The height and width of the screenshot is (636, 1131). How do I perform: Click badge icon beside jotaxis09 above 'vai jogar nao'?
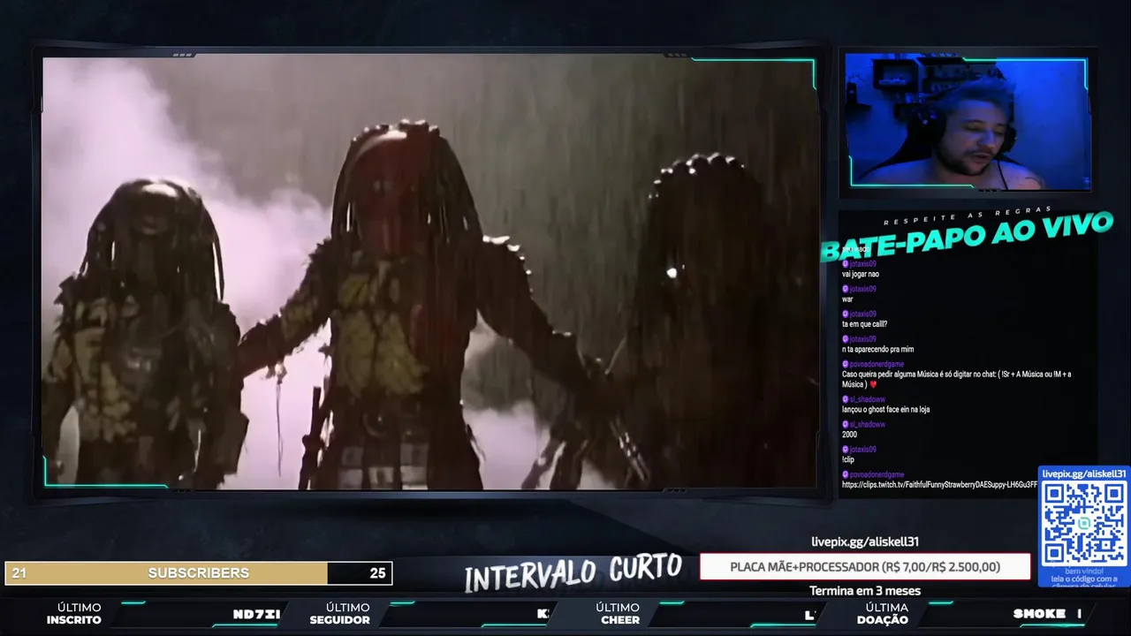846,264
